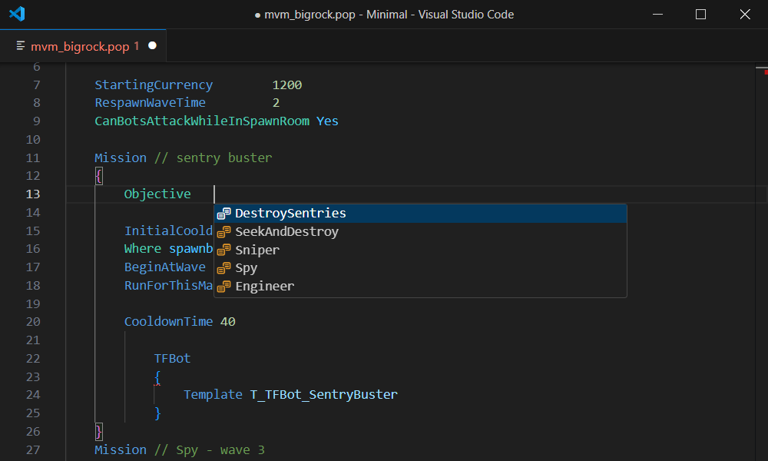Viewport: 768px width, 461px height.
Task: Click the T_TFBot_SentryBuster template name
Action: tap(324, 394)
